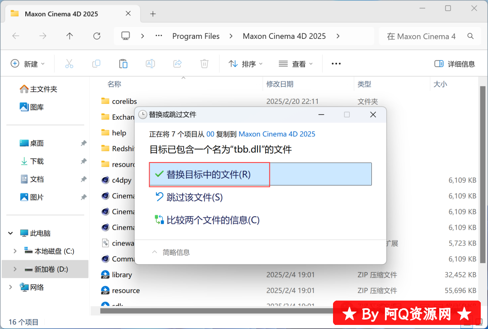
Task: Open Downloads (下载) in the sidebar
Action: click(32, 162)
